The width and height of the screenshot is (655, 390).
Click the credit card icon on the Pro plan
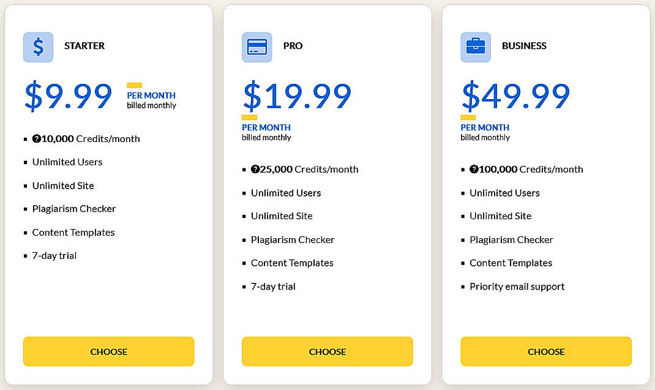257,46
